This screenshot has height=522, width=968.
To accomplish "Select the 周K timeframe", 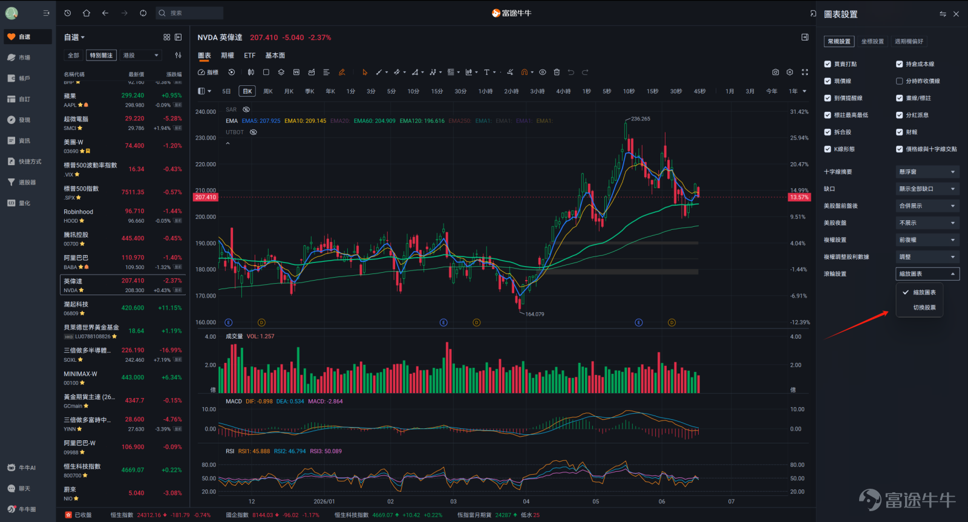I will tap(268, 91).
